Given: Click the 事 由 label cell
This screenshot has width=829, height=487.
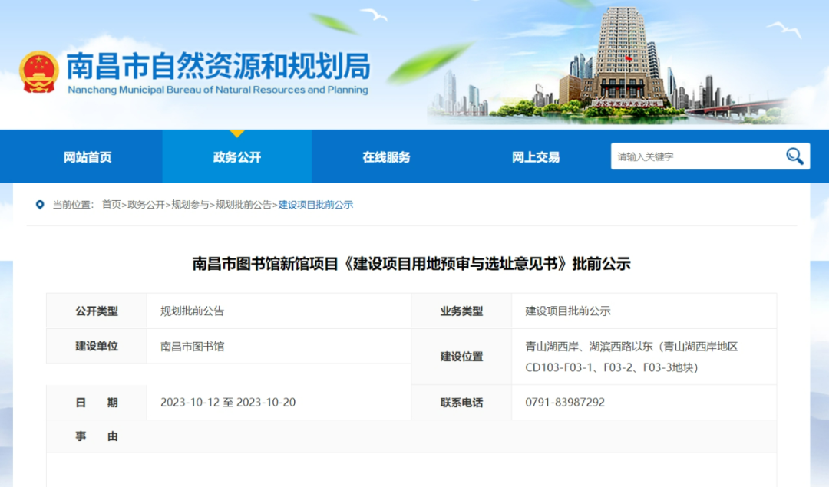Looking at the screenshot, I should [97, 436].
